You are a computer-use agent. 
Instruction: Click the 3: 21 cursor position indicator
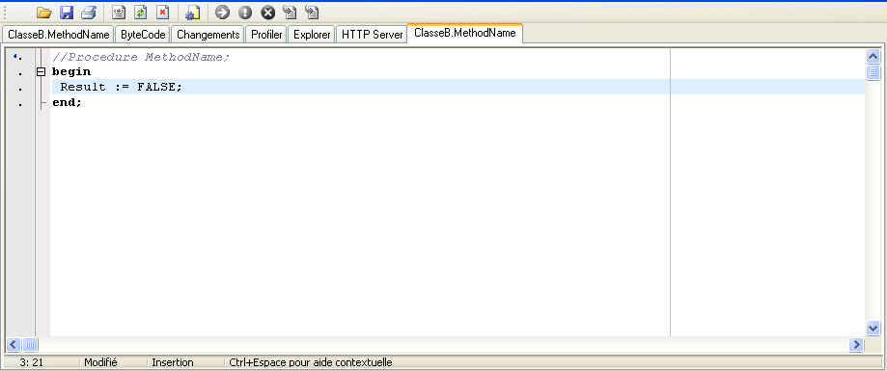[x=31, y=362]
